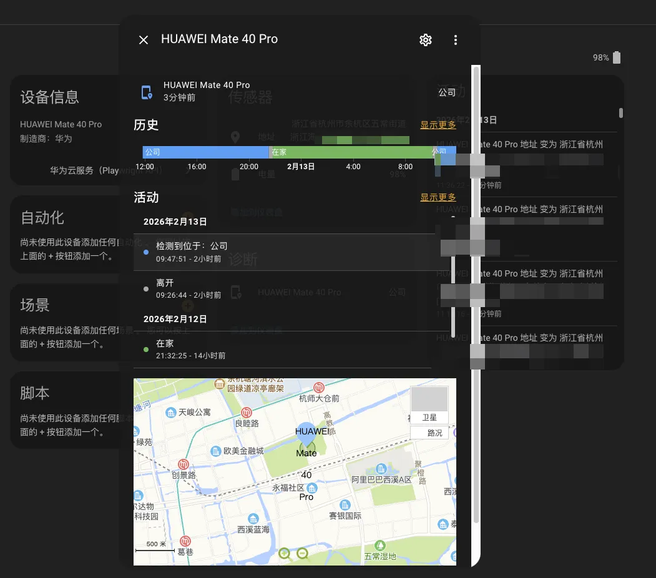Click 设备信息 card heading in background
The width and height of the screenshot is (656, 578).
coord(49,97)
